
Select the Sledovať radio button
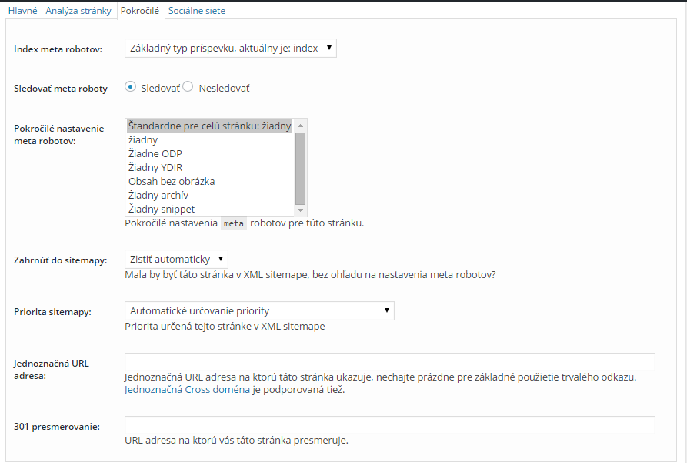[x=130, y=87]
